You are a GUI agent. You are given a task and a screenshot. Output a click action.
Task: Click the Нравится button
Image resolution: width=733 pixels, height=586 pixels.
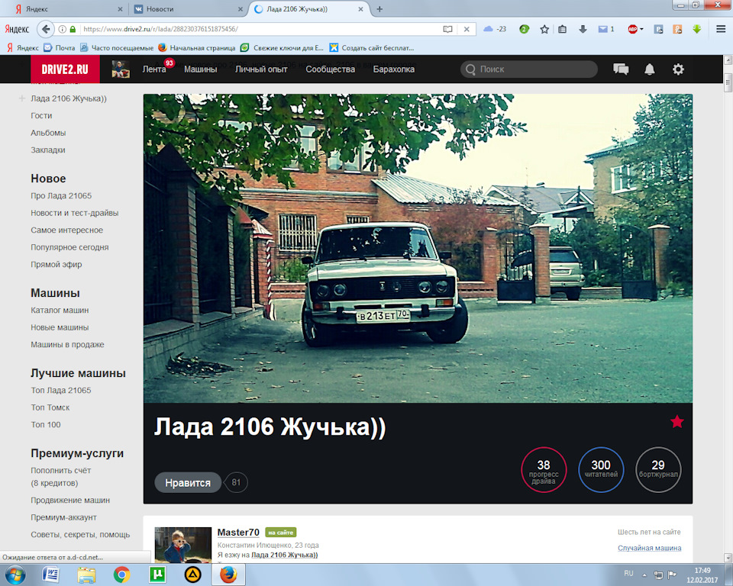click(188, 483)
